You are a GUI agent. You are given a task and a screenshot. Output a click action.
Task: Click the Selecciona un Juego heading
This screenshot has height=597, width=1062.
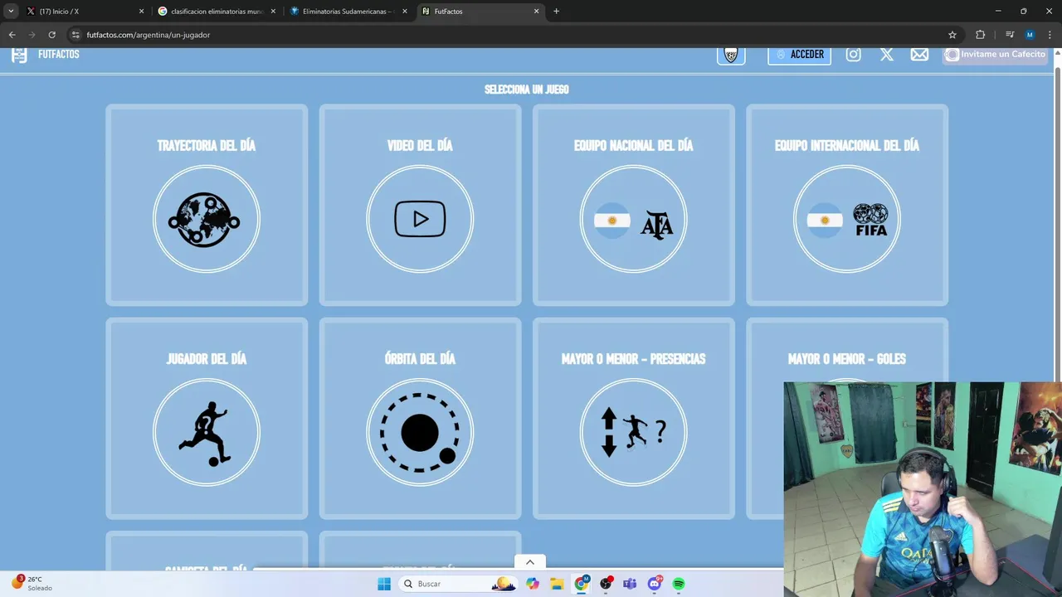527,90
